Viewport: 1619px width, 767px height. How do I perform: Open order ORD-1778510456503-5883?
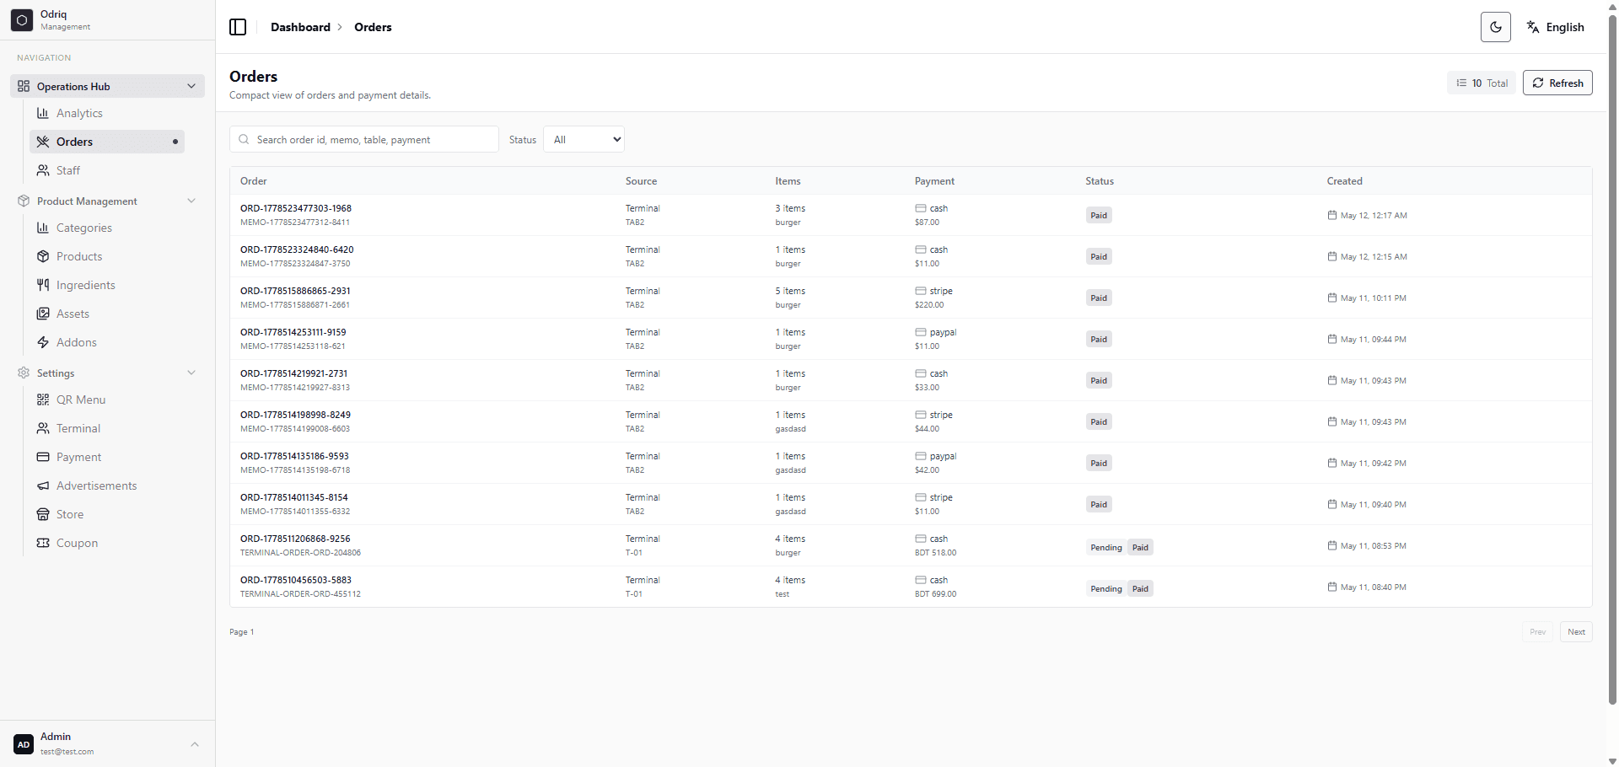pos(296,580)
